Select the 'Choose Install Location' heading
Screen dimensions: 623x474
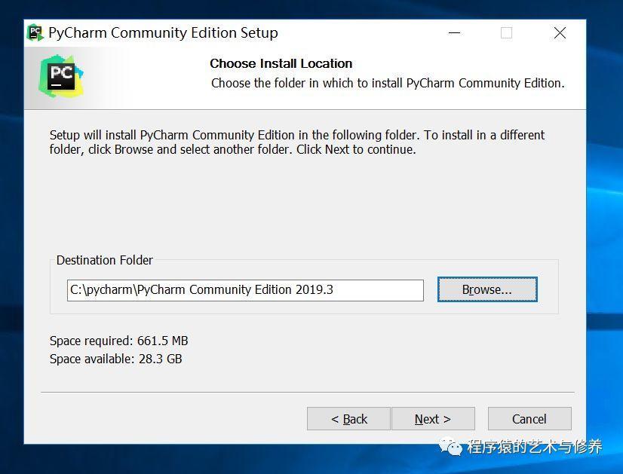[x=281, y=63]
